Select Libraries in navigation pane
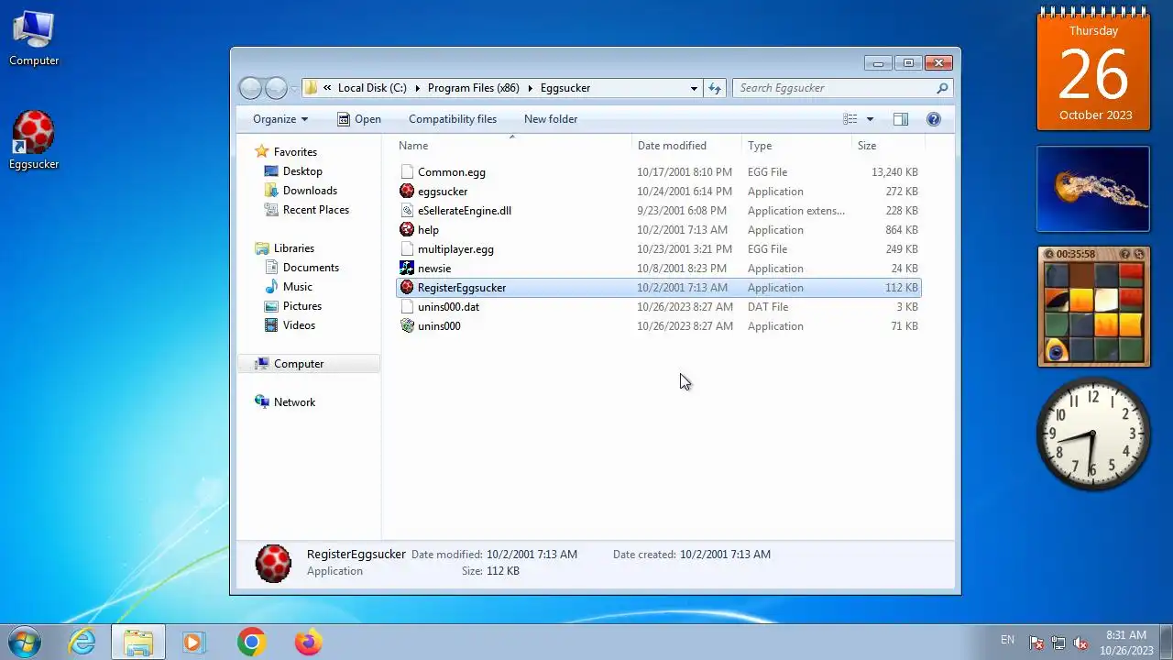This screenshot has width=1173, height=660. click(293, 247)
